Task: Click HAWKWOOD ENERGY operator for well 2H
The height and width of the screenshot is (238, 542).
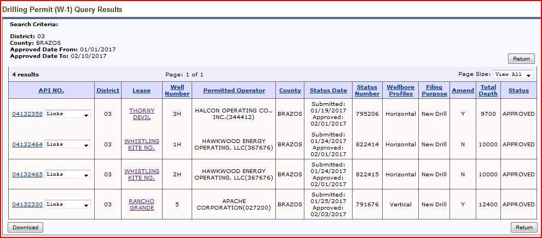Action: 234,174
